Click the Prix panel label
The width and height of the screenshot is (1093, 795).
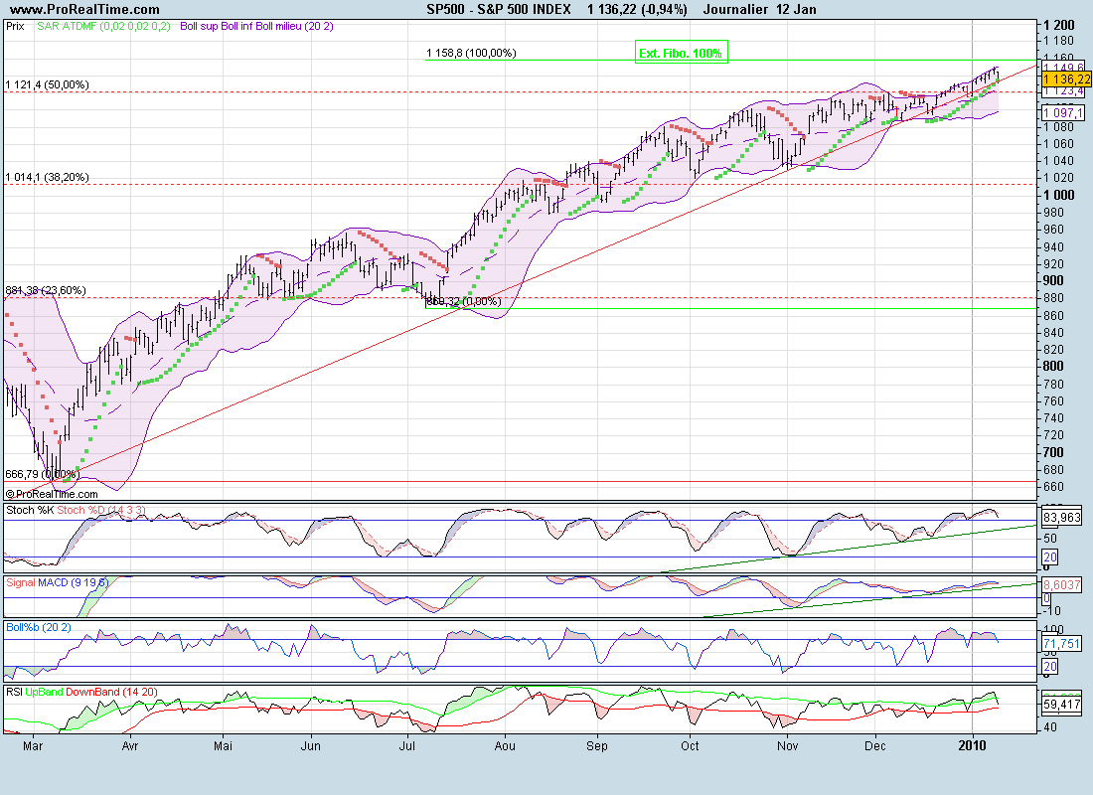click(x=15, y=27)
